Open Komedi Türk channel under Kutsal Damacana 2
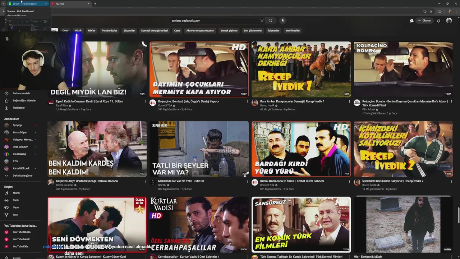The image size is (460, 259). [x=268, y=185]
